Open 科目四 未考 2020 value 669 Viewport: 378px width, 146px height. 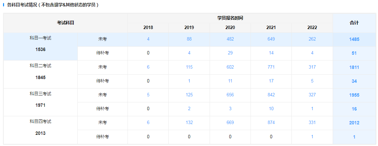pos(230,123)
